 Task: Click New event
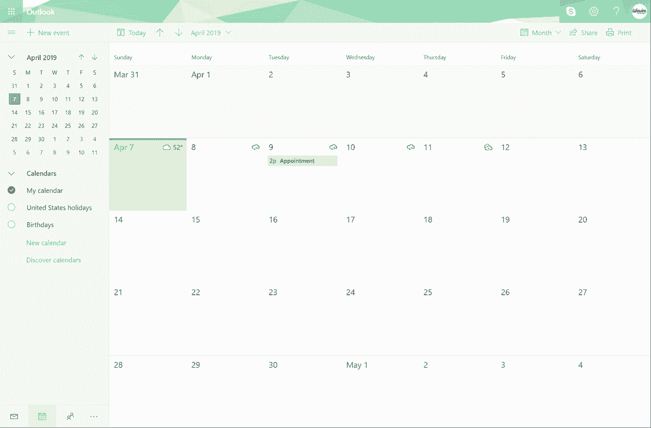[48, 33]
